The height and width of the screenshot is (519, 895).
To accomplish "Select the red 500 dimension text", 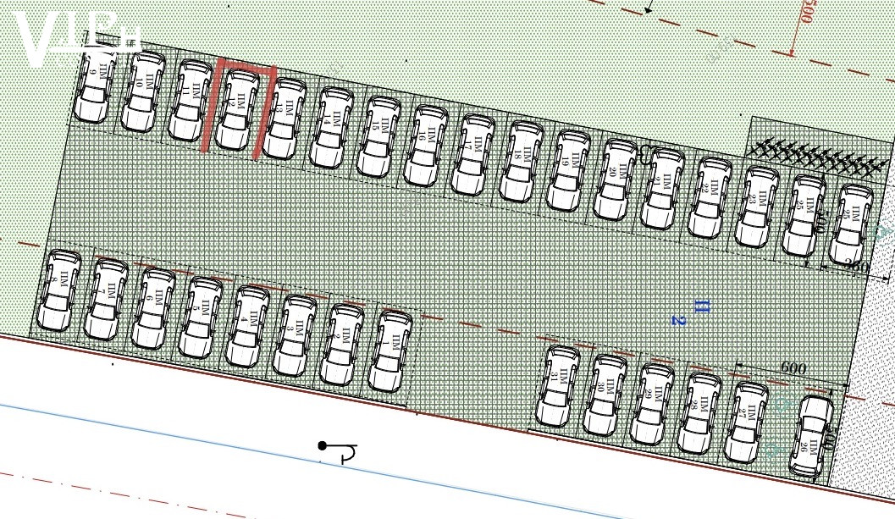I will (806, 14).
